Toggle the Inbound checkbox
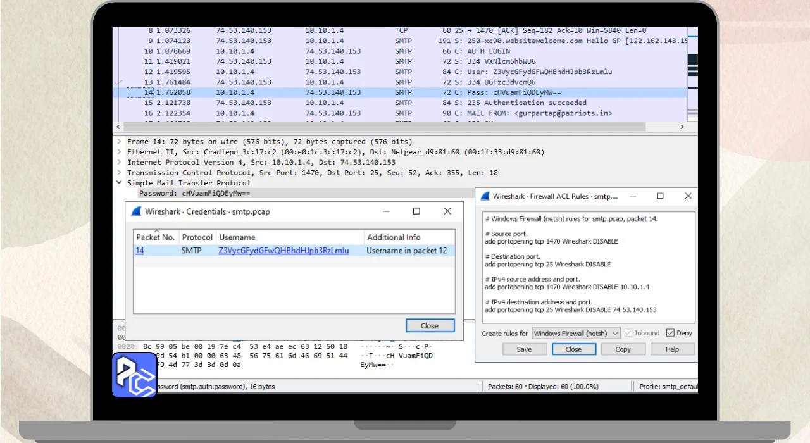Image resolution: width=810 pixels, height=443 pixels. (628, 333)
